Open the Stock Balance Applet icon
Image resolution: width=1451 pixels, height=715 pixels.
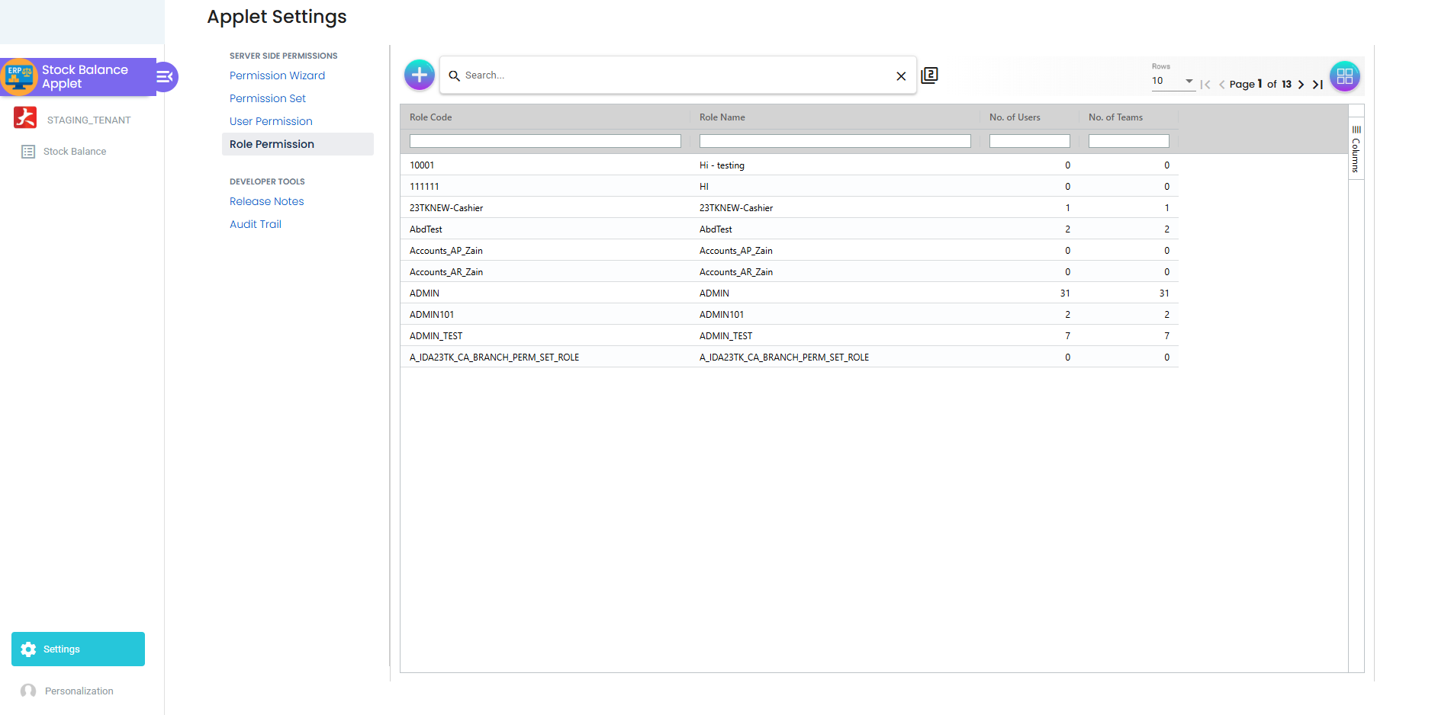pos(19,76)
